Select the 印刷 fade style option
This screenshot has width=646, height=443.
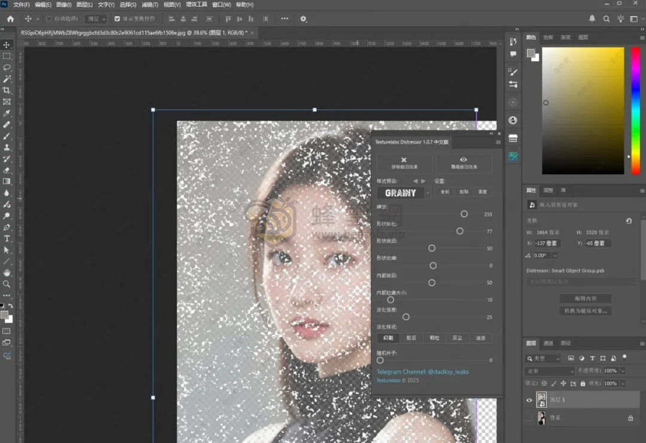coord(388,338)
